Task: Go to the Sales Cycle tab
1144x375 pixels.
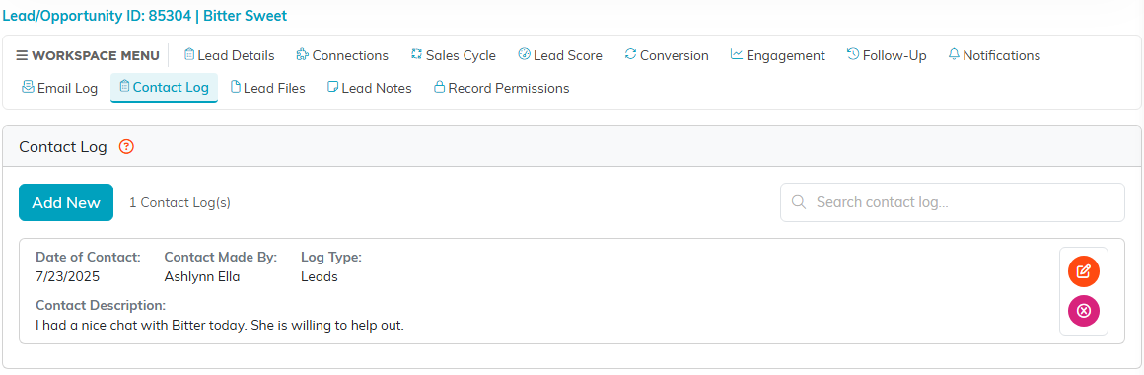Action: pos(453,55)
